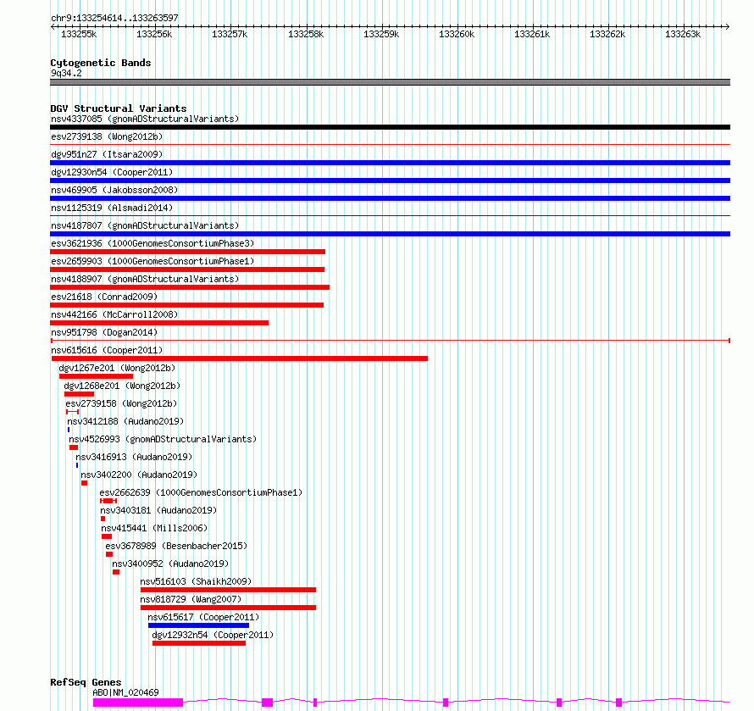Click the small red nsv3400952 block
754x711 pixels.
(x=116, y=572)
